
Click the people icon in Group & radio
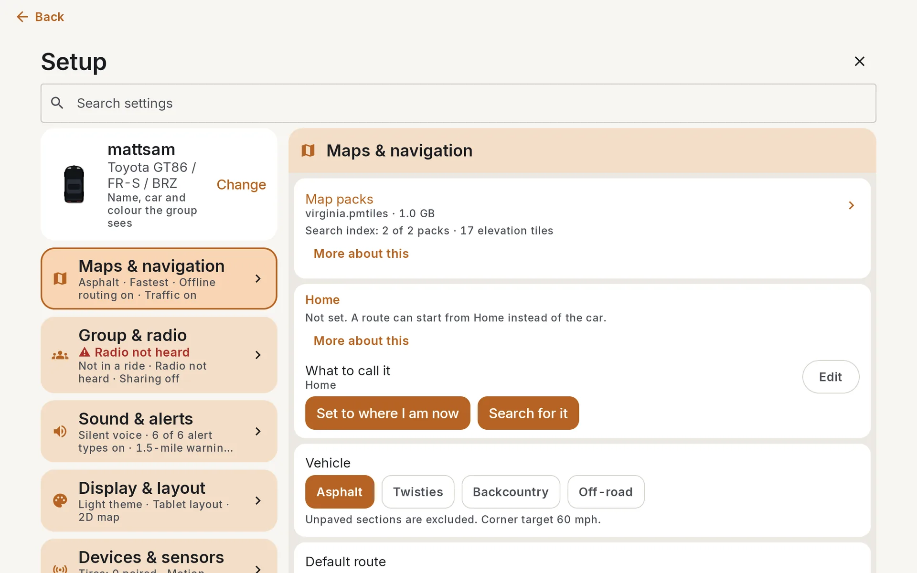pos(60,355)
